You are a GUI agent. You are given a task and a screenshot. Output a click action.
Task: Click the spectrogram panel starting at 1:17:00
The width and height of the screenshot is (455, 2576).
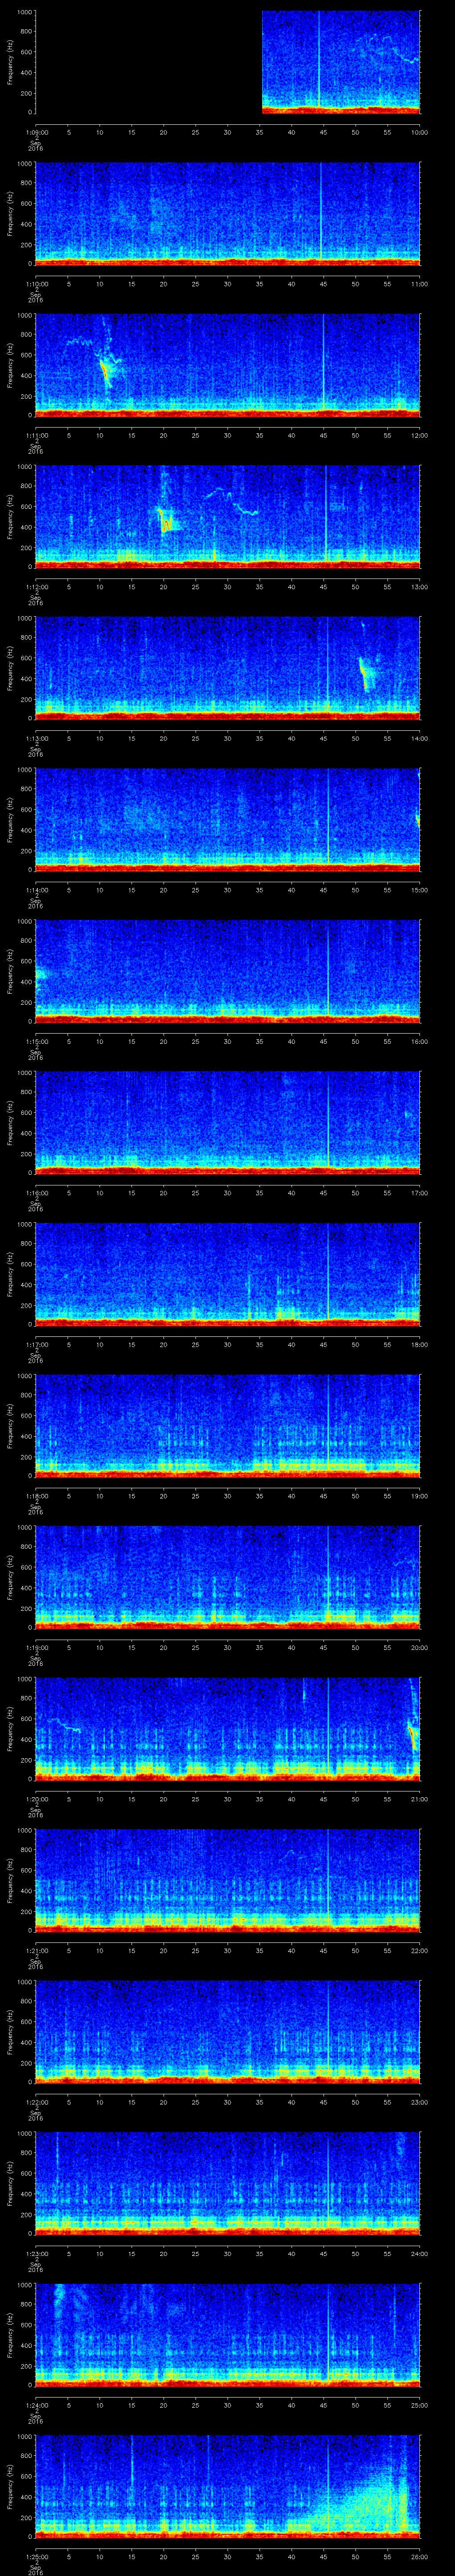coord(228,1274)
